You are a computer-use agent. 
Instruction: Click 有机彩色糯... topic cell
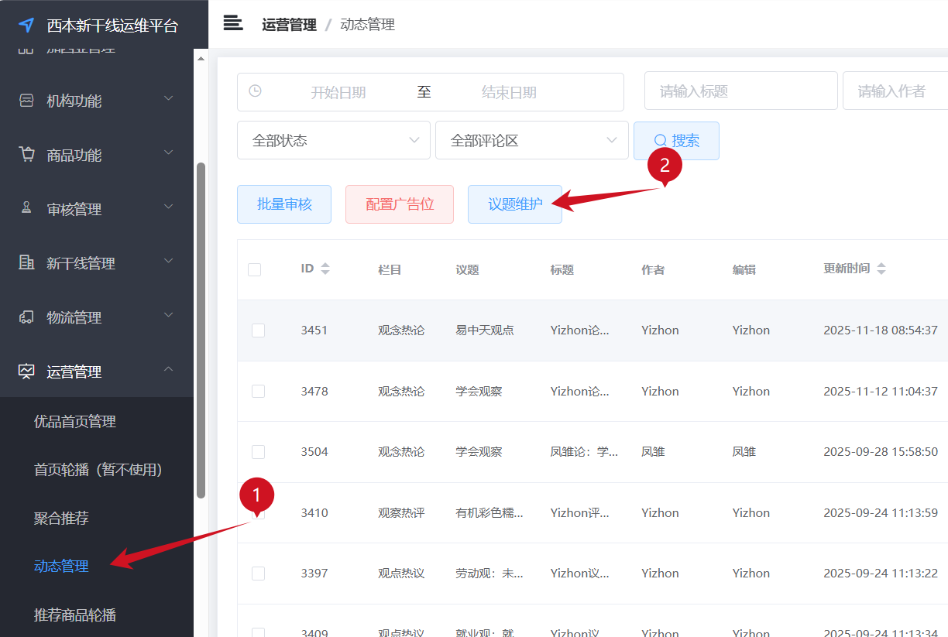click(489, 512)
